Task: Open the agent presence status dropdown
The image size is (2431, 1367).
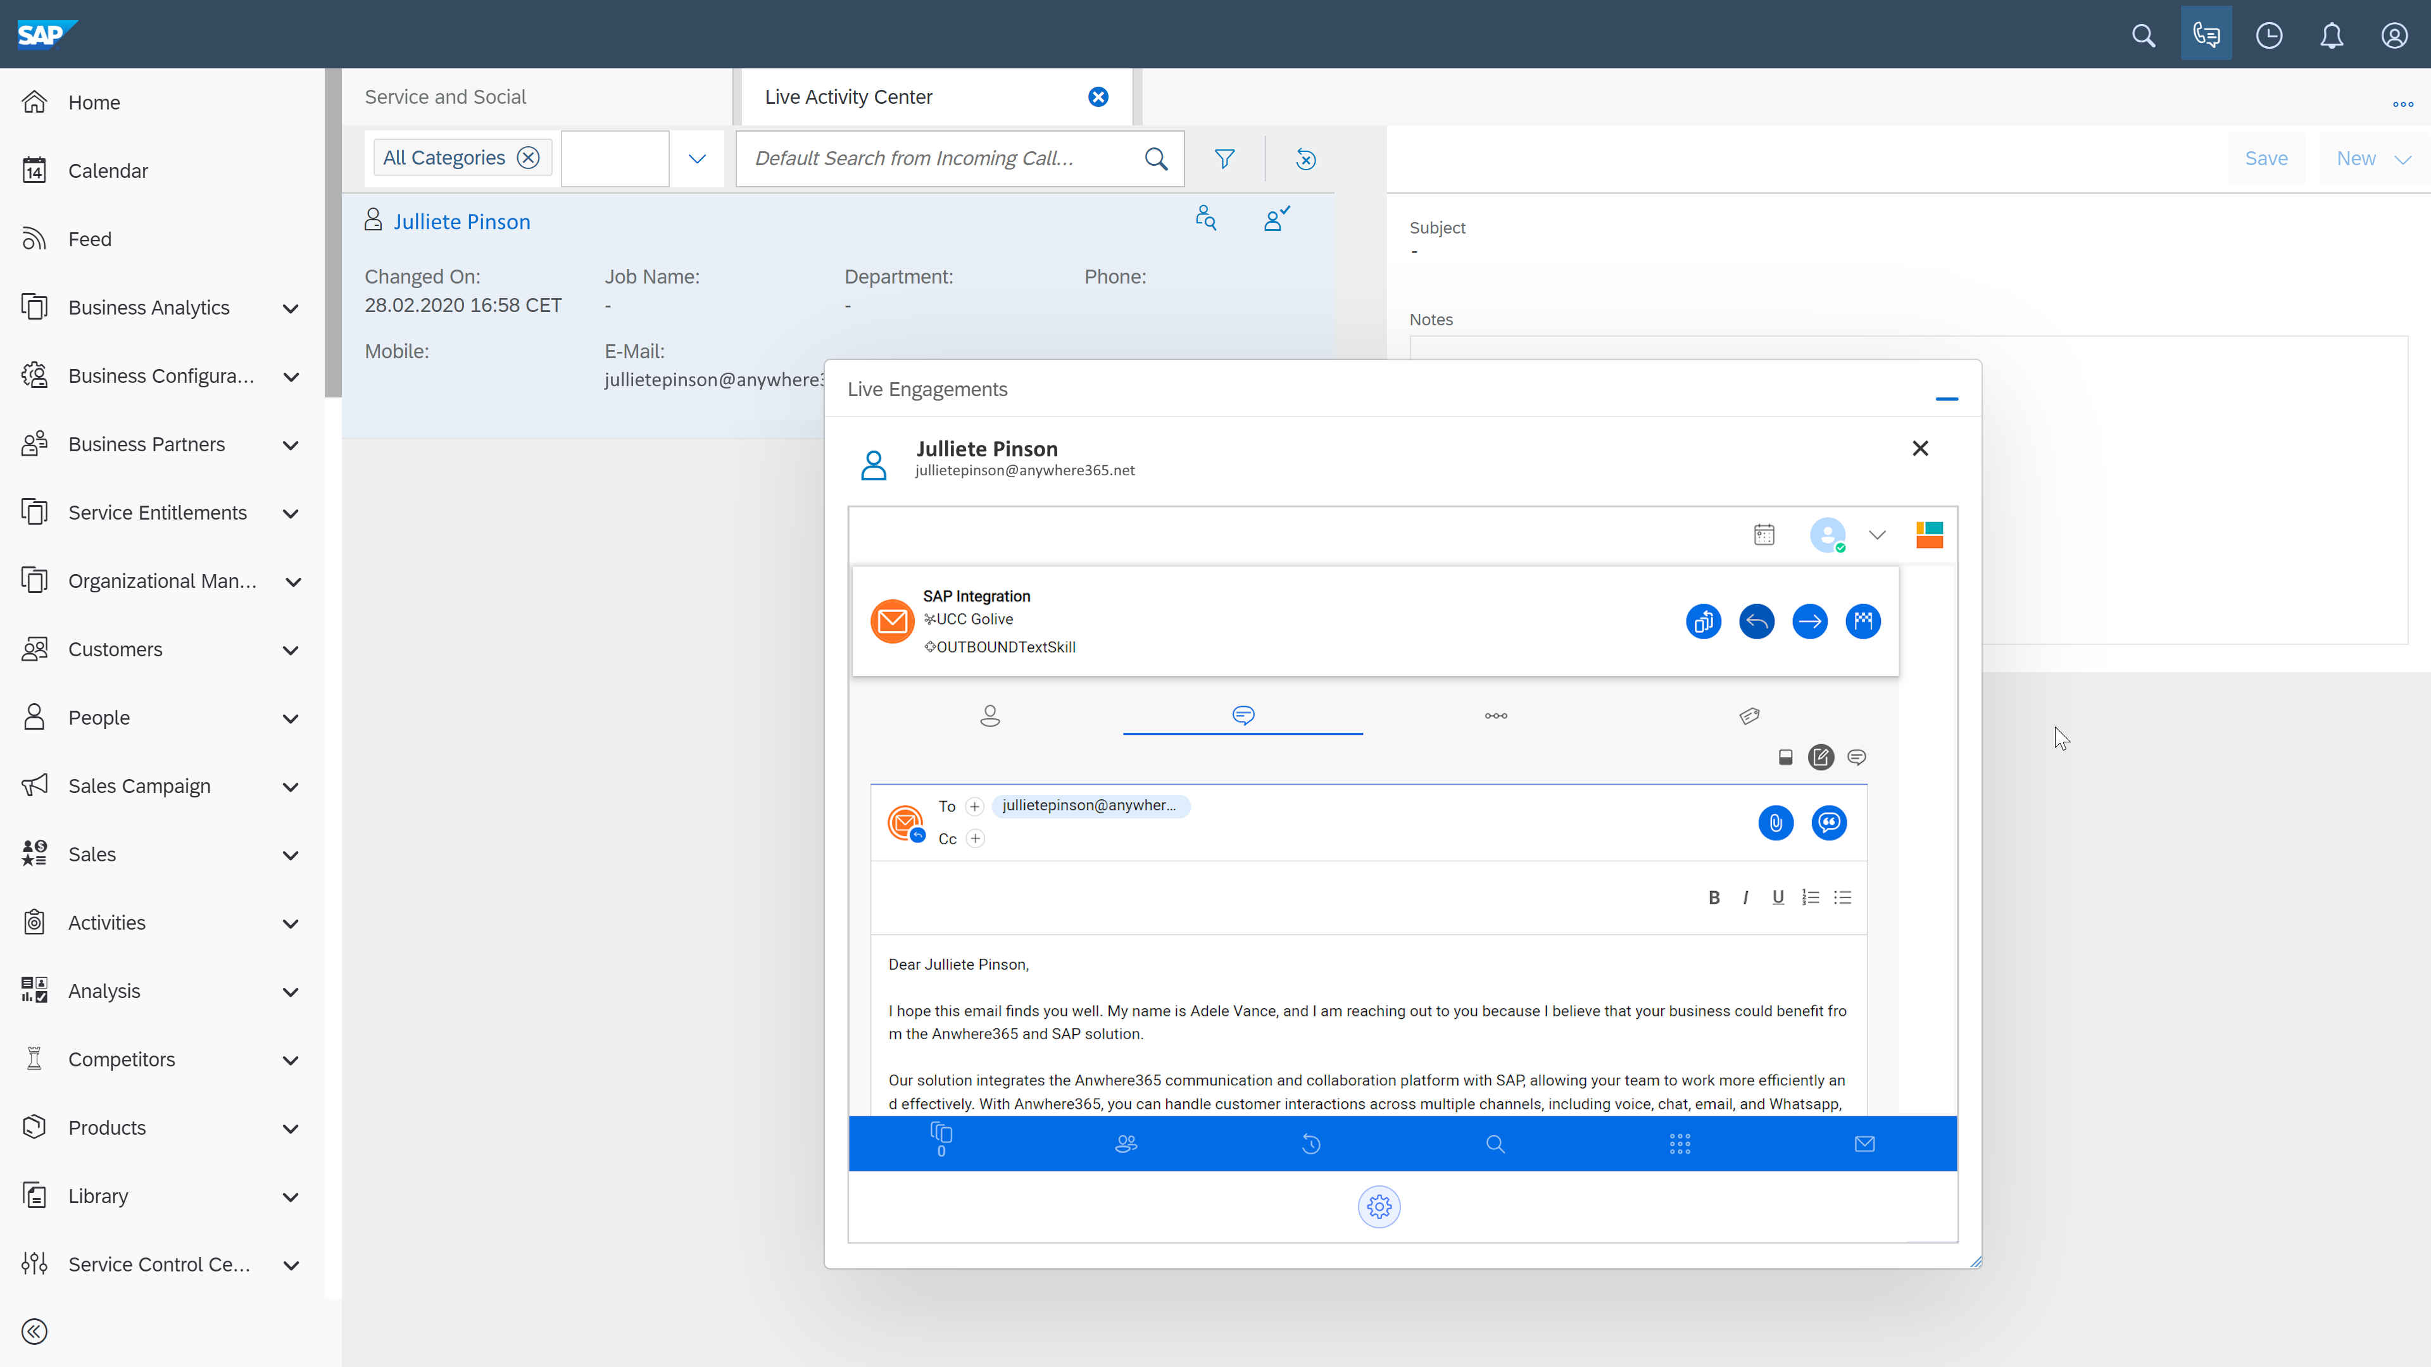Action: point(1876,535)
